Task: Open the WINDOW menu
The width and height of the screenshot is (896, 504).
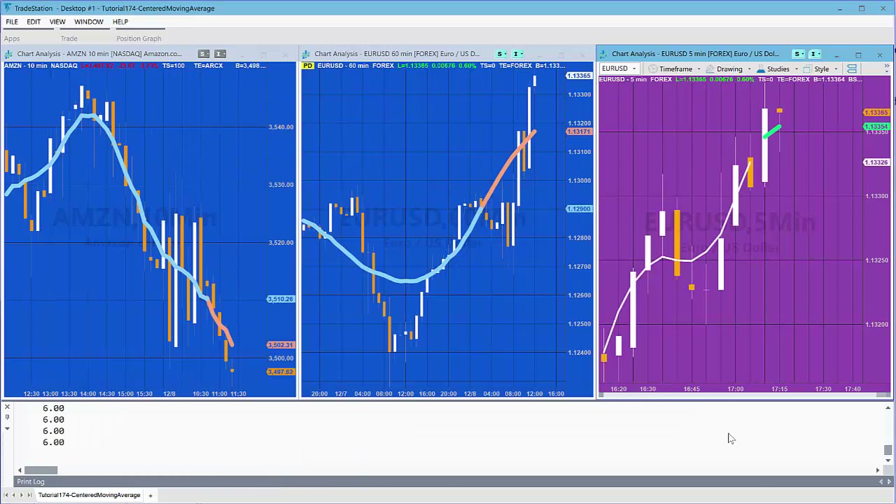Action: click(x=89, y=22)
